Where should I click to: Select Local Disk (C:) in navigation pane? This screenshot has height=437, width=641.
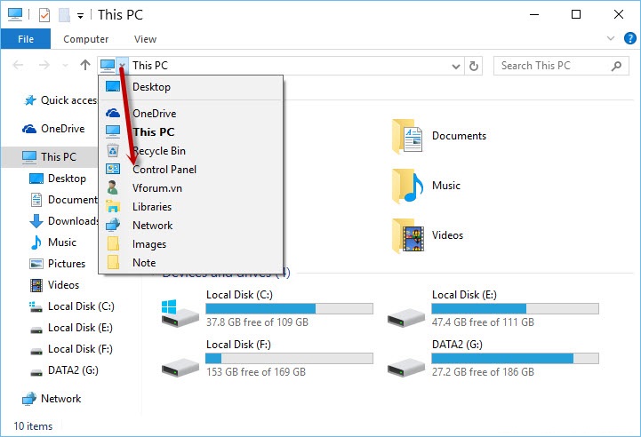point(71,306)
